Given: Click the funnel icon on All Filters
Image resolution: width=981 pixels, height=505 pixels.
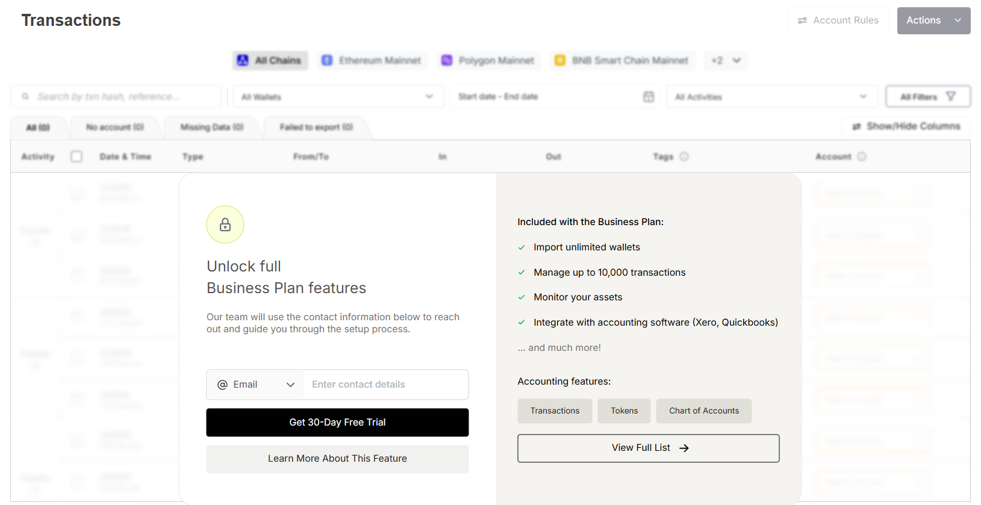Looking at the screenshot, I should point(951,96).
